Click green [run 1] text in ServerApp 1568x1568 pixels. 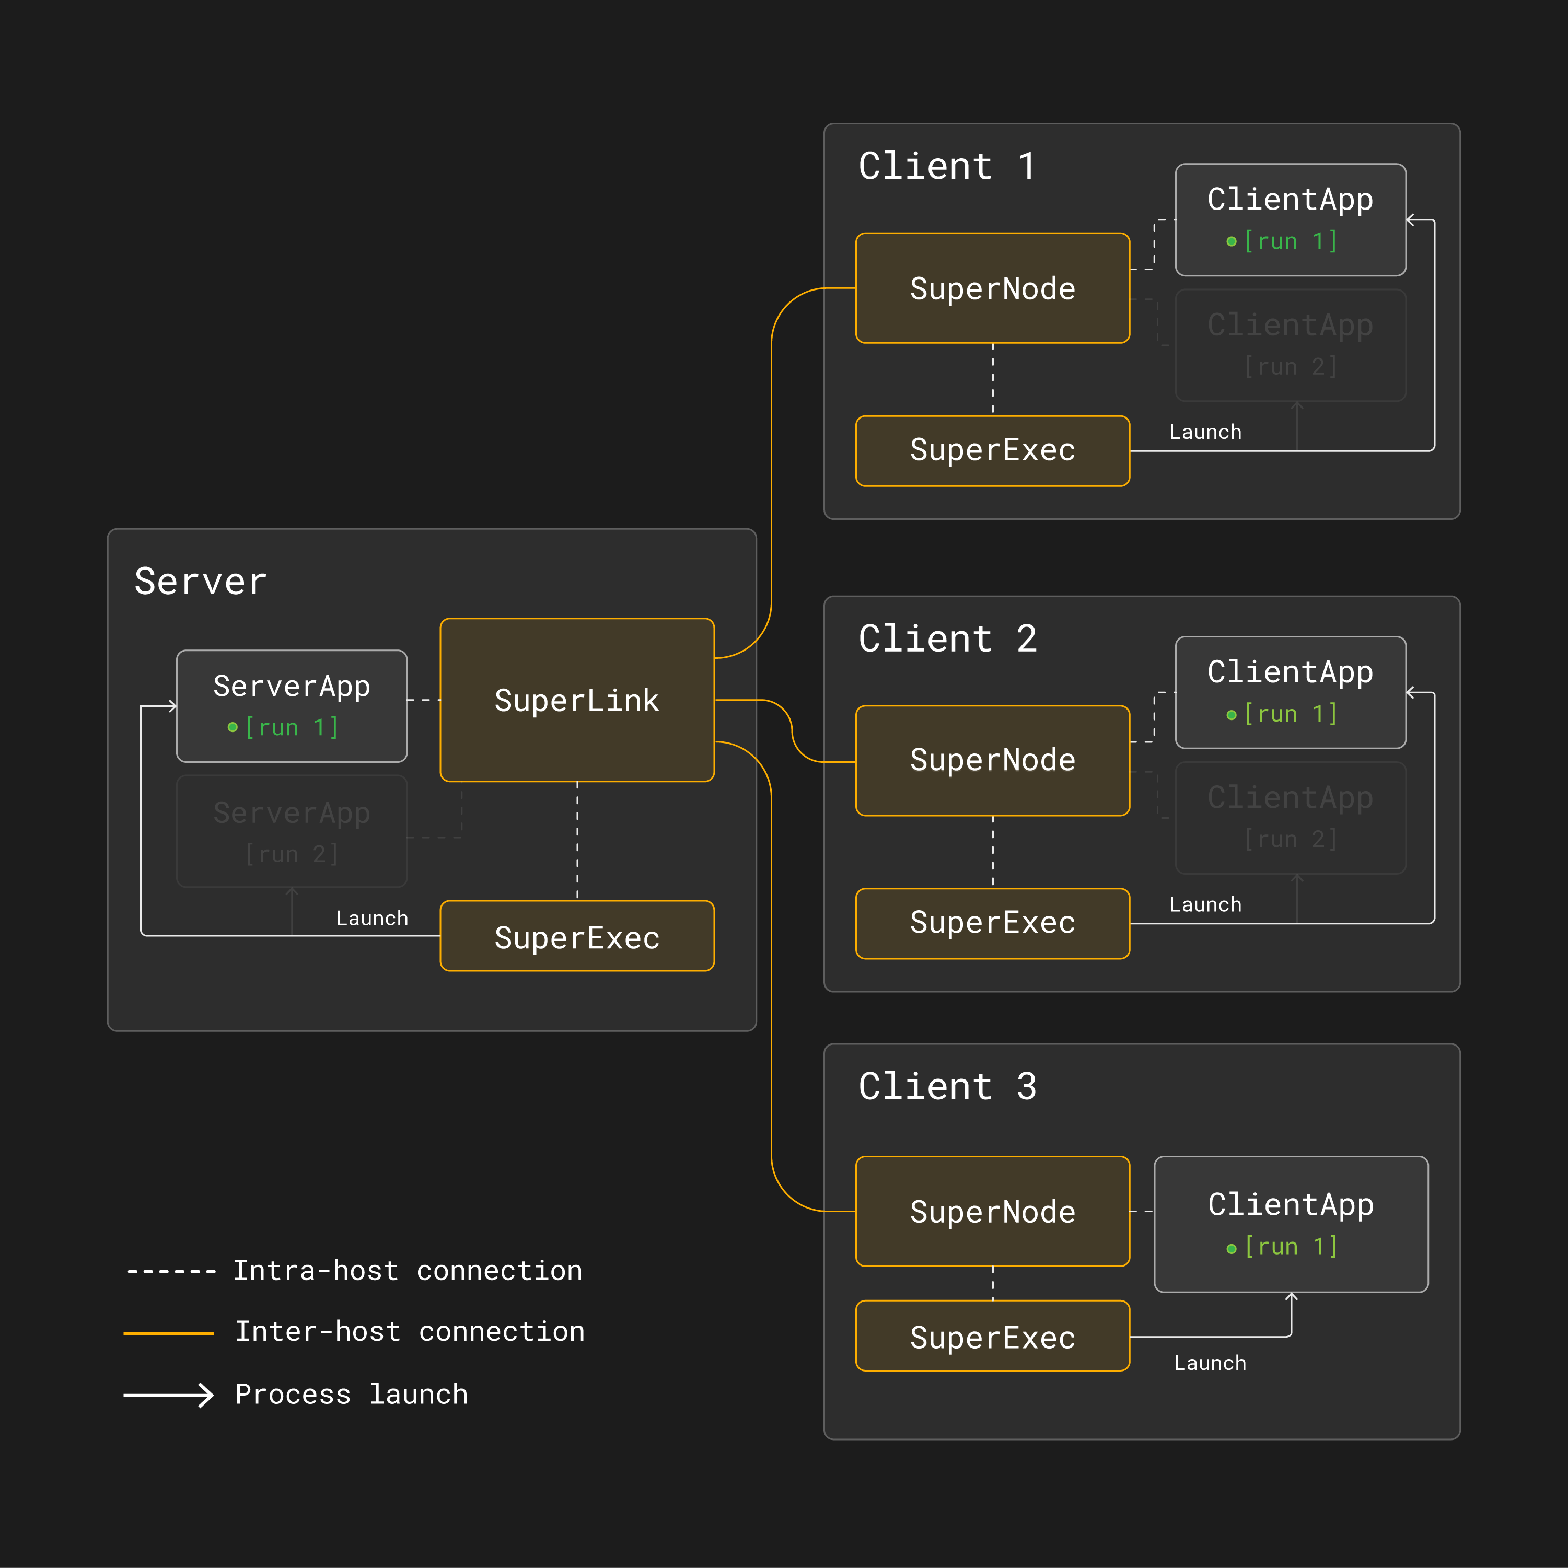click(292, 727)
